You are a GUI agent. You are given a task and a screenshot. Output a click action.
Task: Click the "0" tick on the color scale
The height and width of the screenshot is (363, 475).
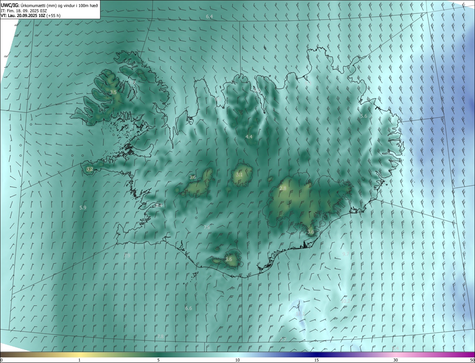click(1, 360)
